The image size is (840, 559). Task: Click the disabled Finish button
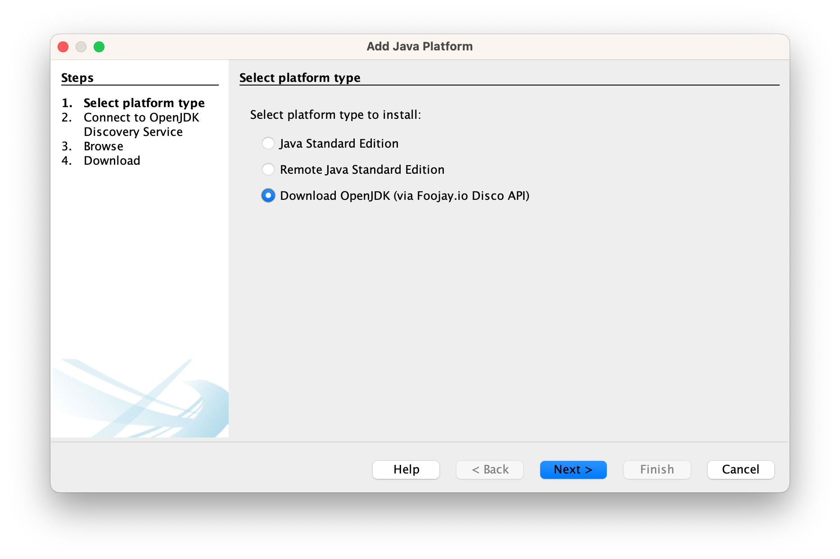pos(656,469)
